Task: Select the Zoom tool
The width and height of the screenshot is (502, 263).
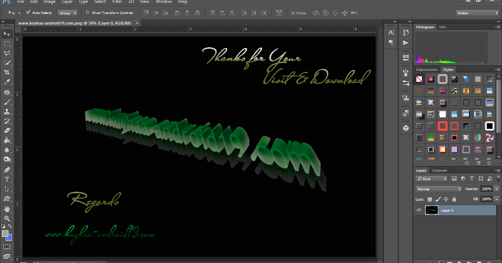Action: (7, 218)
